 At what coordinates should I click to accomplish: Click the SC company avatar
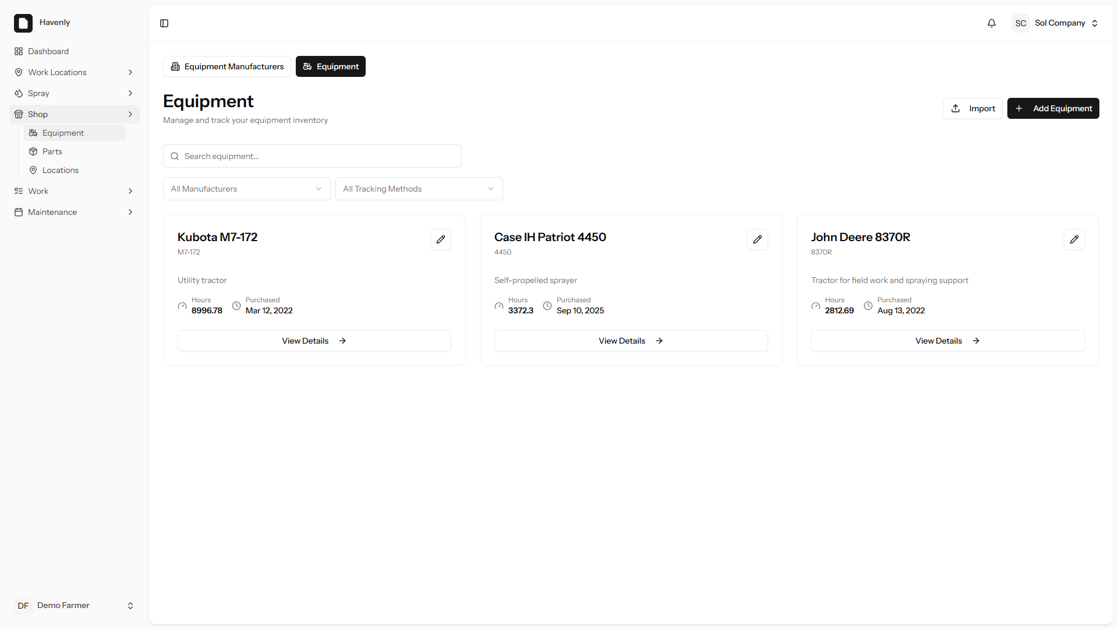(1021, 23)
